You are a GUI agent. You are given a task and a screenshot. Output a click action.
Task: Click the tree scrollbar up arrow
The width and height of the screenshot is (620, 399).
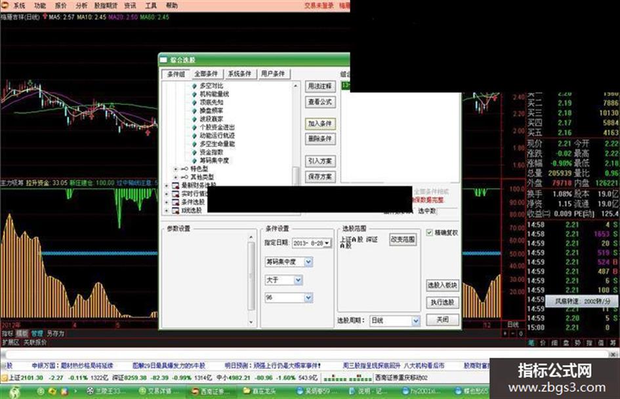point(296,86)
